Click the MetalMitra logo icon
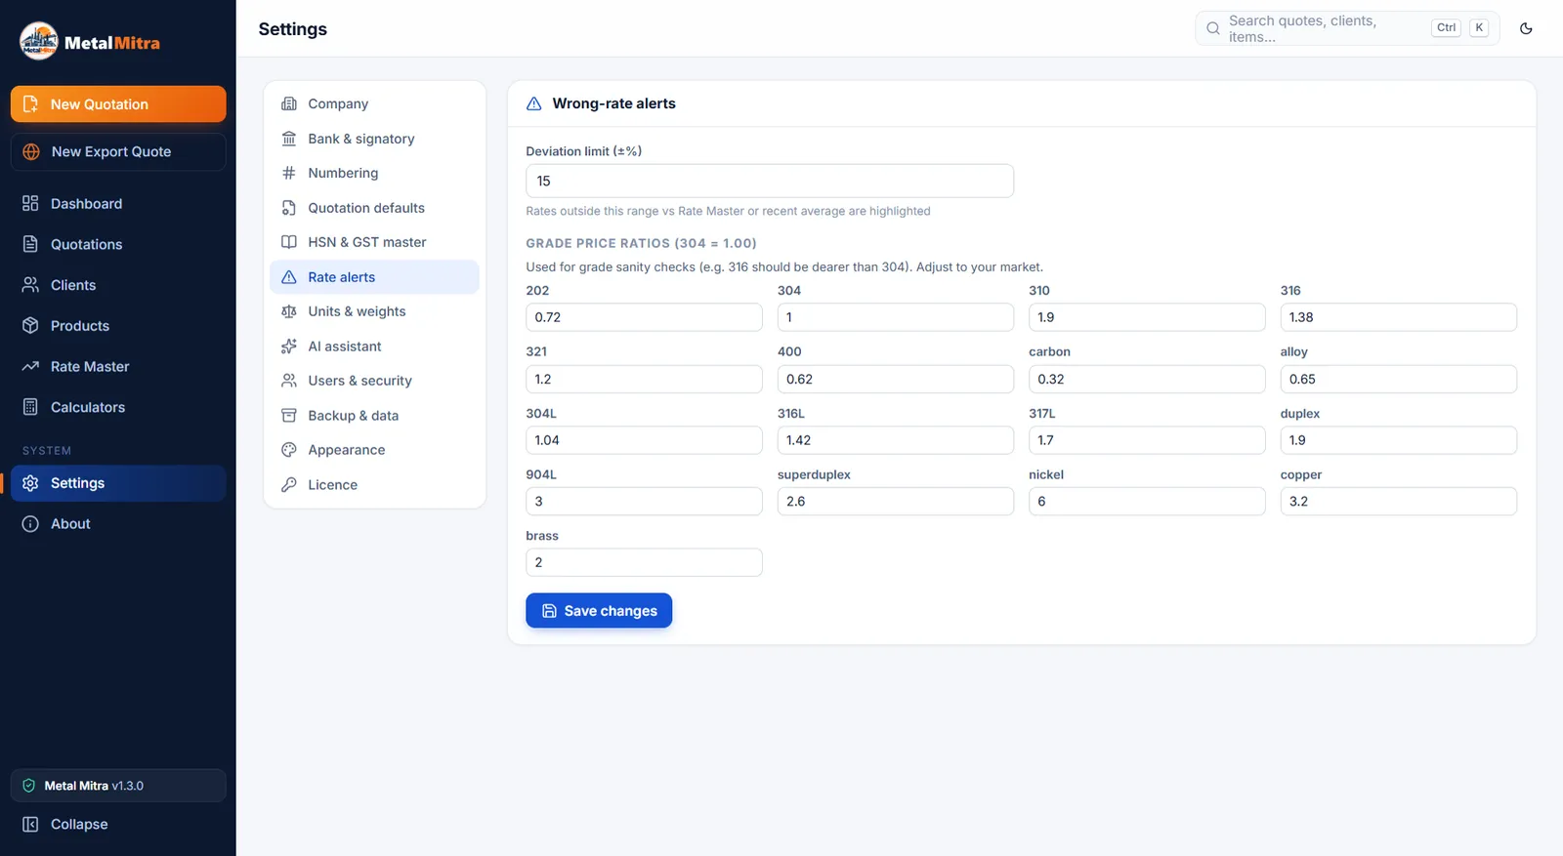 click(39, 41)
